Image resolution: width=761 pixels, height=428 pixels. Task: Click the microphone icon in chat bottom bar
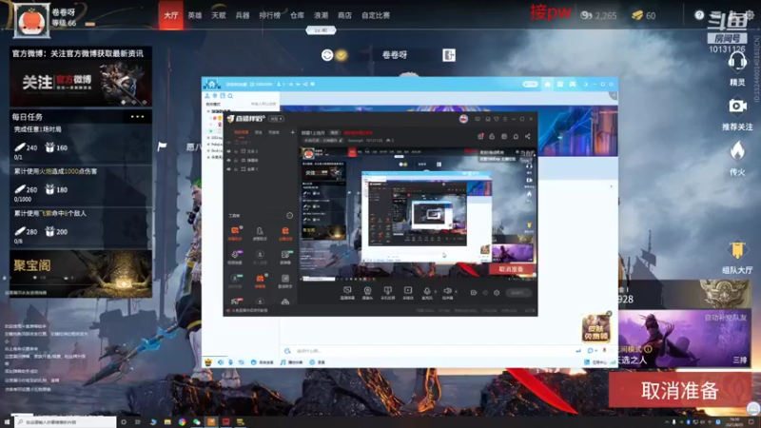point(230,362)
